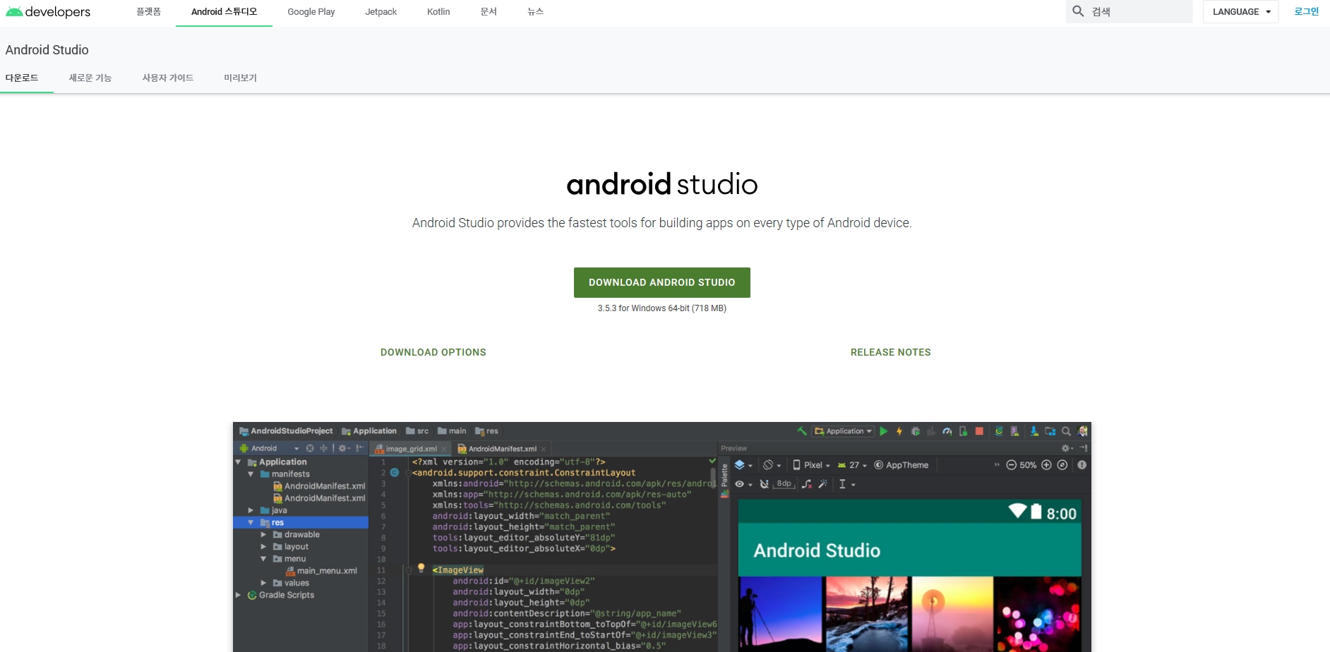
Task: Click the 검색 search input field
Action: [1130, 11]
